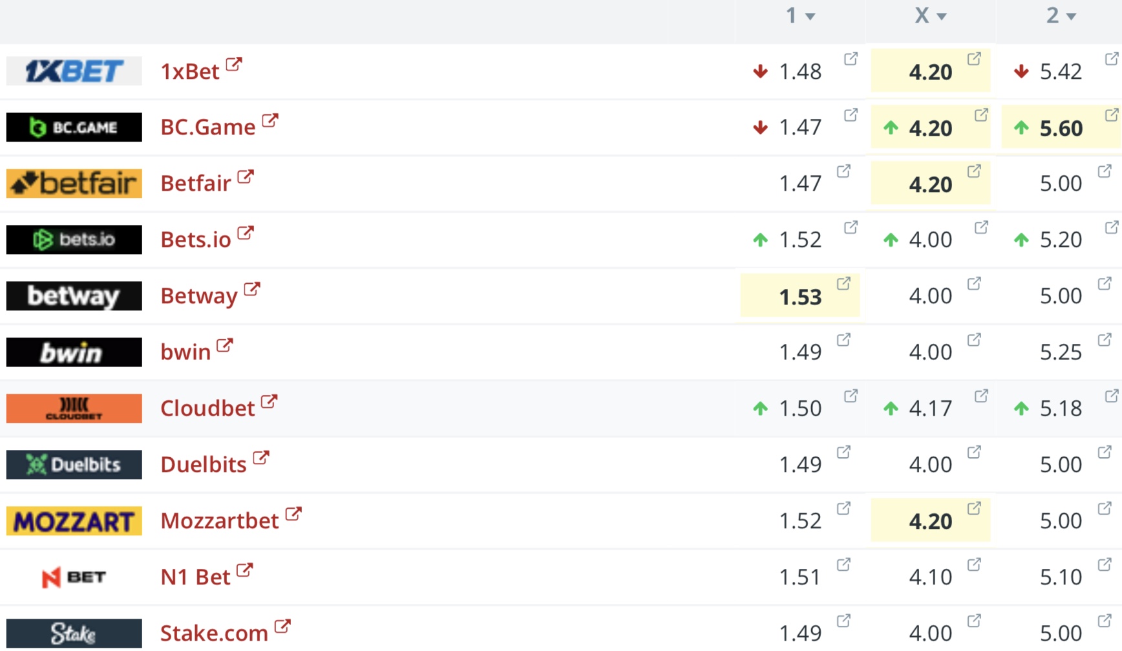This screenshot has height=651, width=1122.
Task: Click the bwin logo thumbnail
Action: (x=74, y=352)
